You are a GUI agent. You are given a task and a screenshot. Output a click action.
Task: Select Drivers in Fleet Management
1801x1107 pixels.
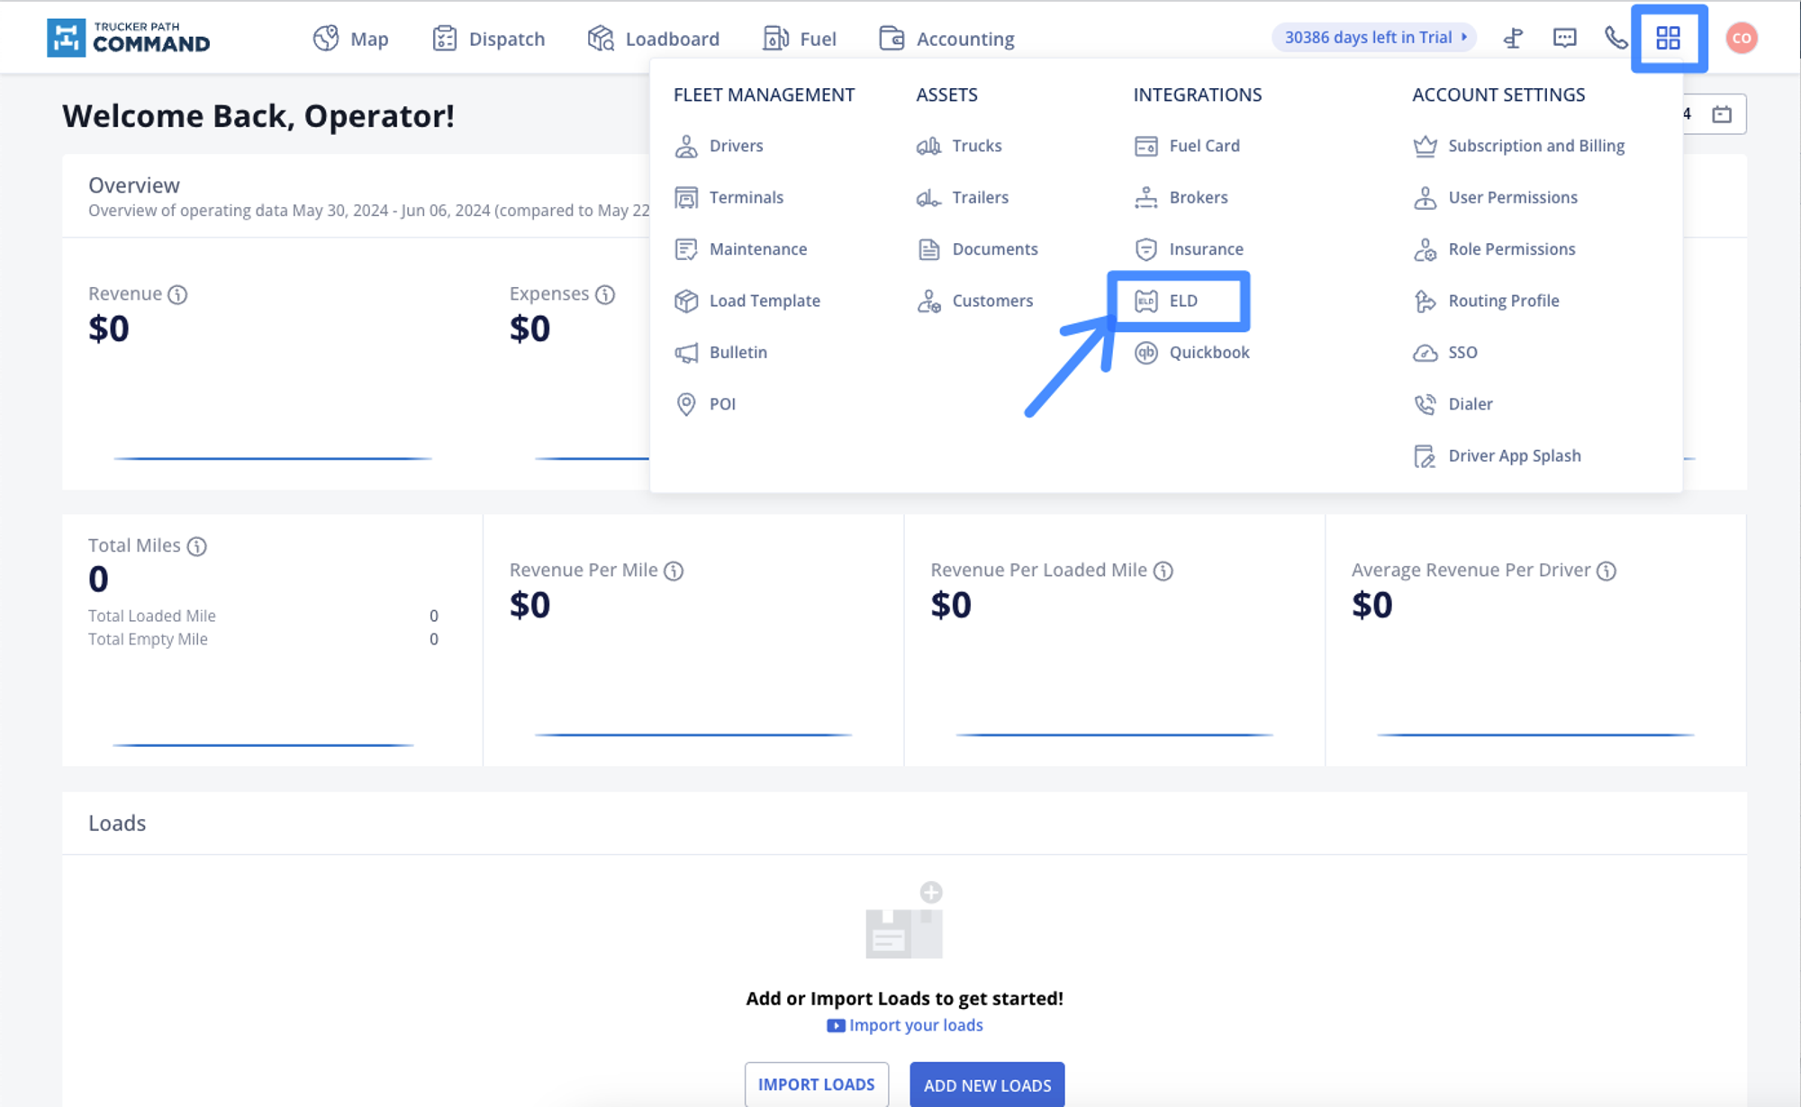(x=735, y=146)
